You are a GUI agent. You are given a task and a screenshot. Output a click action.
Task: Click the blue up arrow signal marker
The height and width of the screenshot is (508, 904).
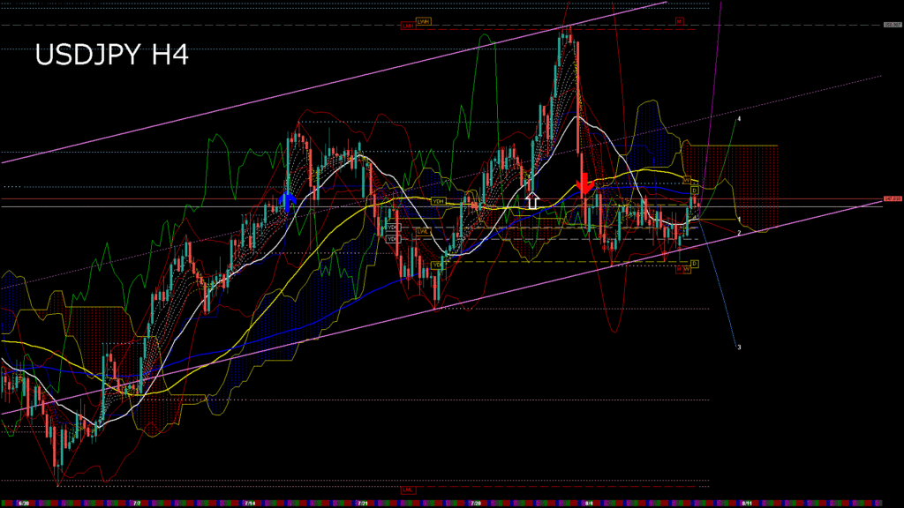286,201
